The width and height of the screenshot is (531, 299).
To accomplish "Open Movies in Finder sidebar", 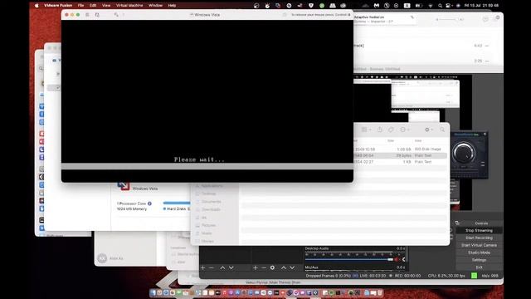I will (207, 241).
